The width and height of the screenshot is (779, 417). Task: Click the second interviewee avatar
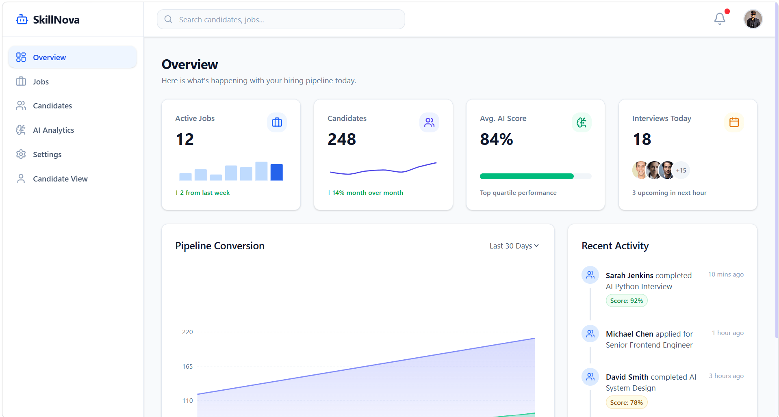click(x=654, y=171)
